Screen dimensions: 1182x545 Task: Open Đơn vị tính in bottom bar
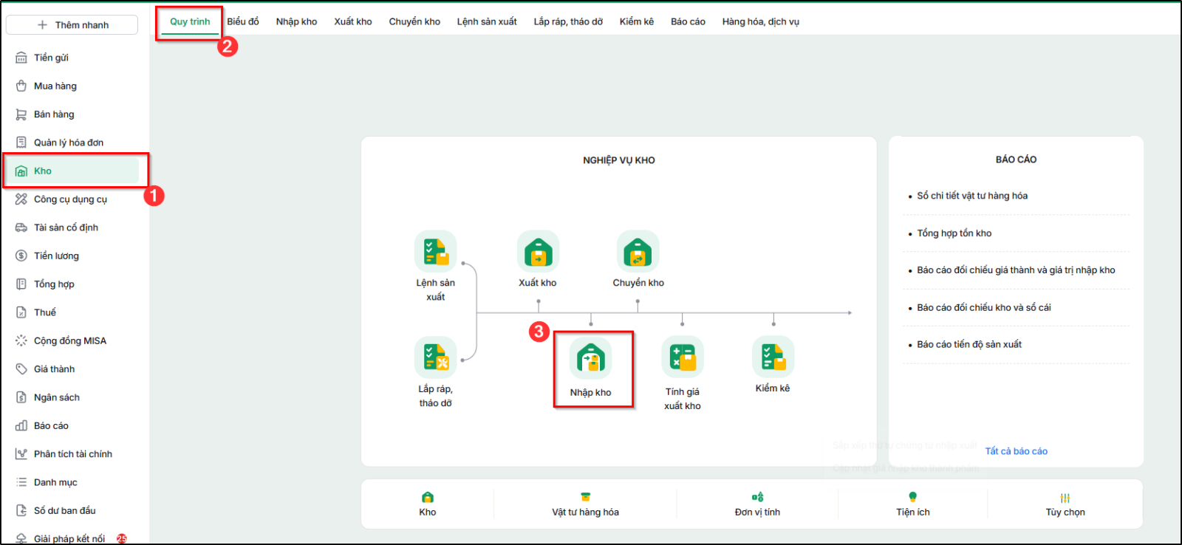coord(757,504)
